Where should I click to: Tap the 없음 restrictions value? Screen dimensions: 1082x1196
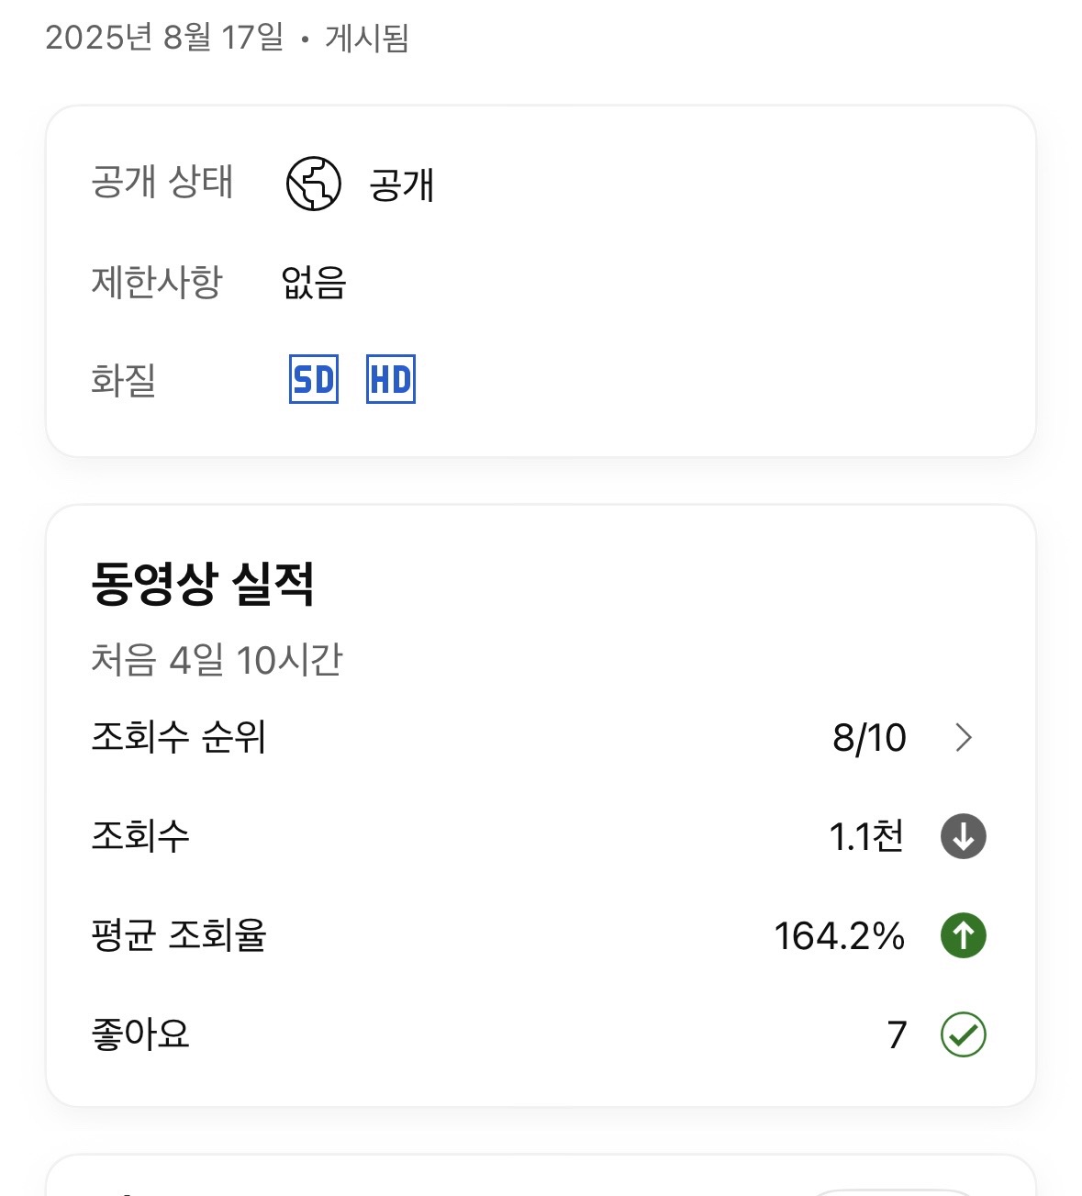(314, 282)
